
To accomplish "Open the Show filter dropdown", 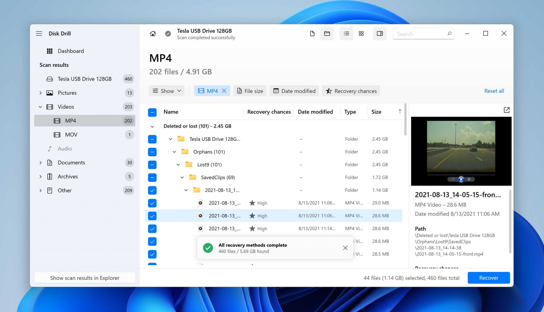I will [167, 91].
